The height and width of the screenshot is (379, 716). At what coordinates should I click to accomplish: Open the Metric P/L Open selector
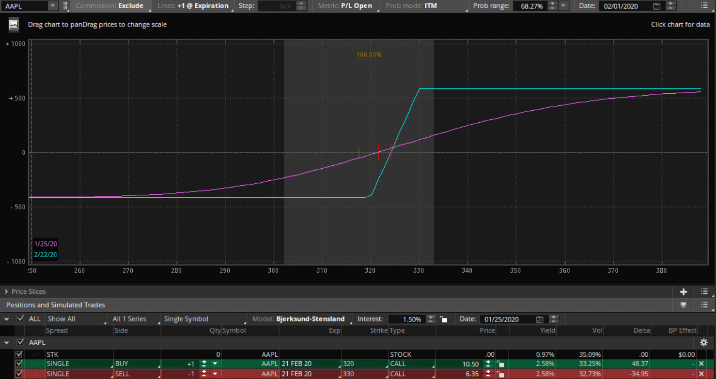pos(346,6)
